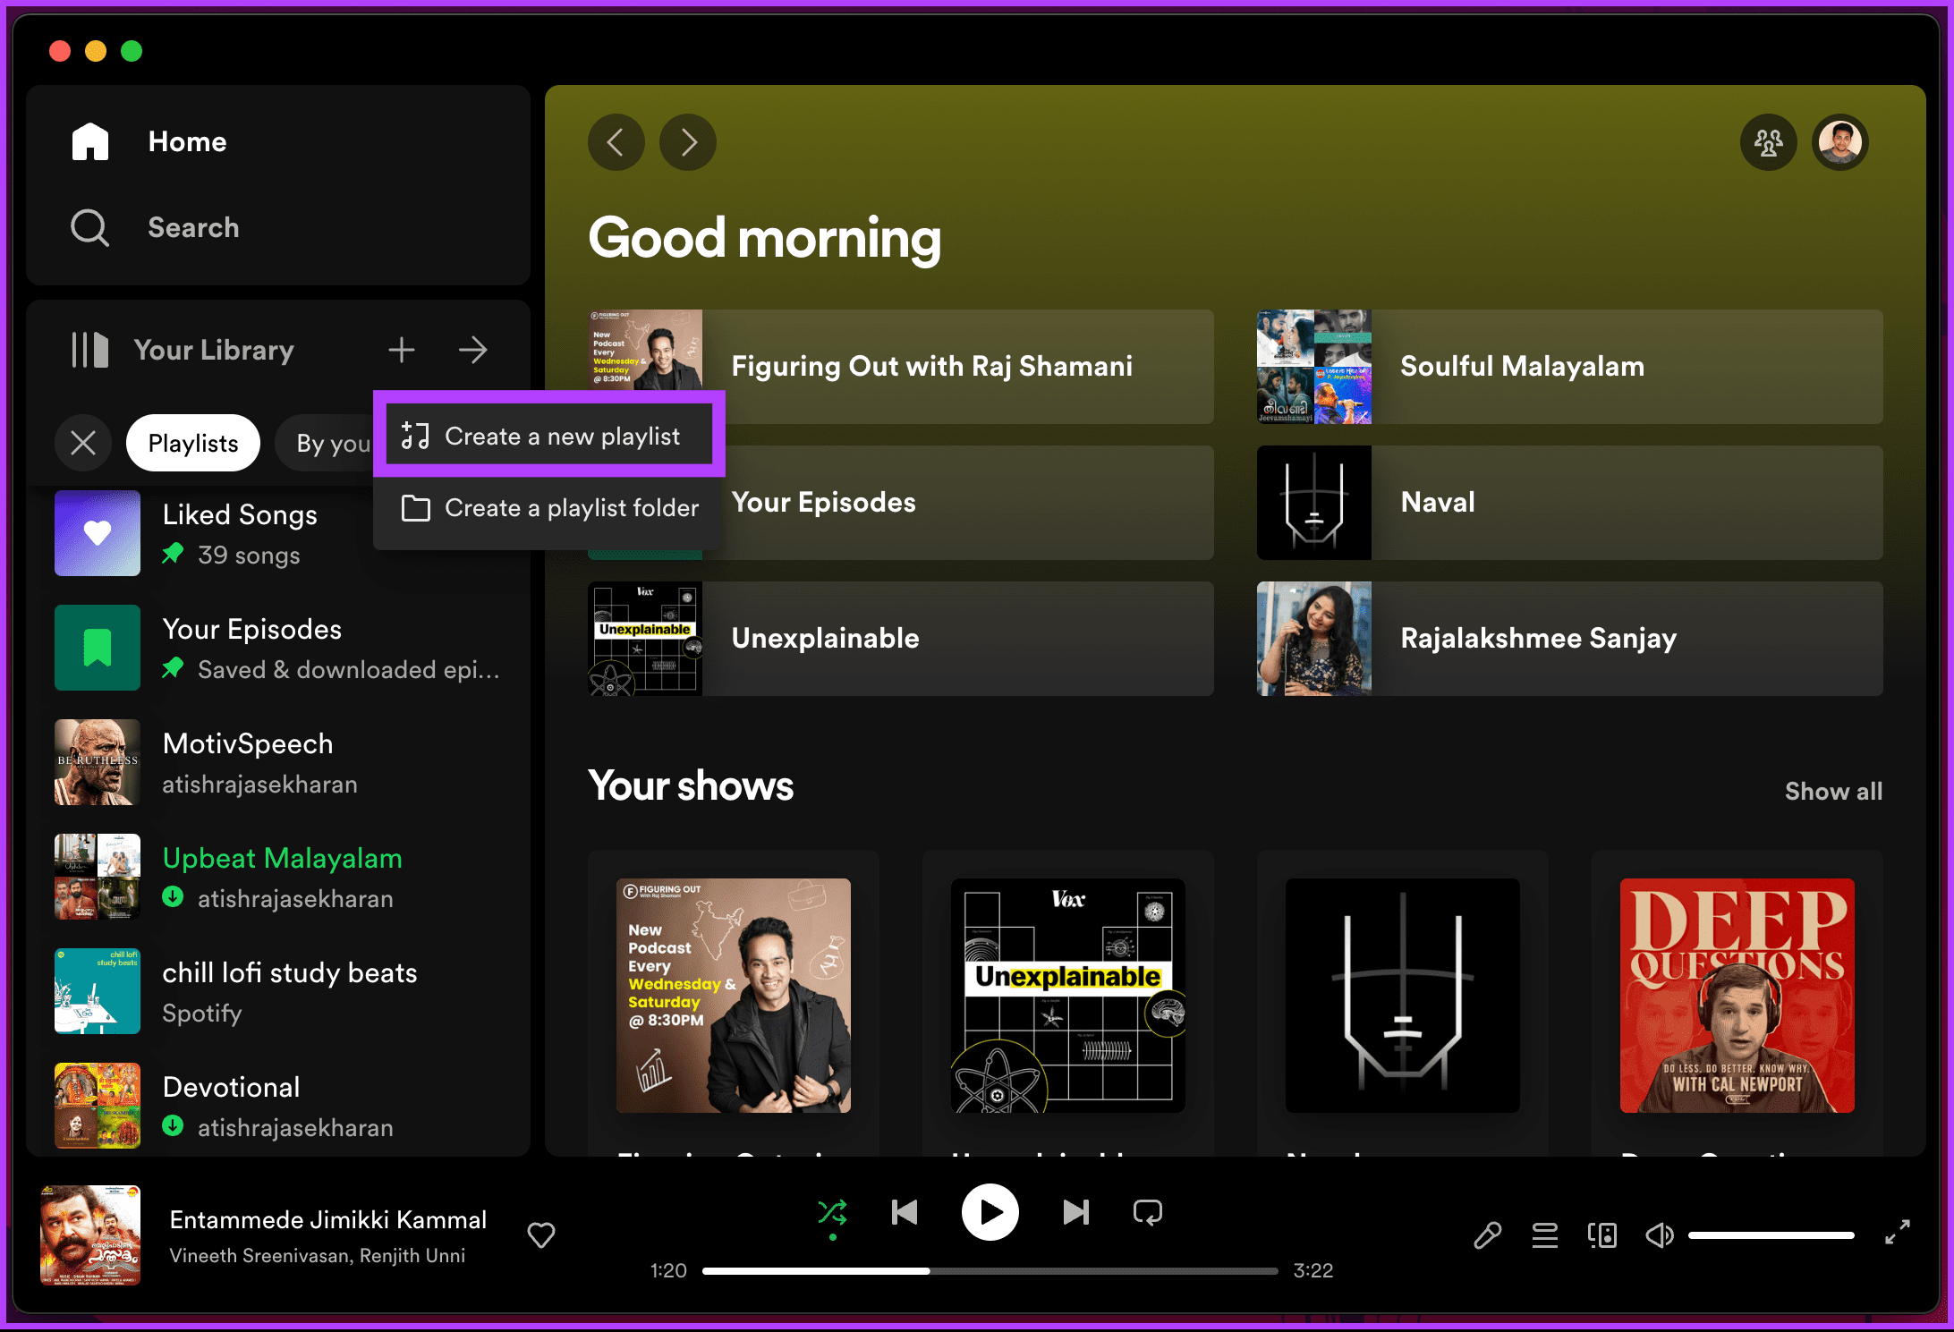Click the Your shows section title
The width and height of the screenshot is (1954, 1332).
pyautogui.click(x=691, y=786)
